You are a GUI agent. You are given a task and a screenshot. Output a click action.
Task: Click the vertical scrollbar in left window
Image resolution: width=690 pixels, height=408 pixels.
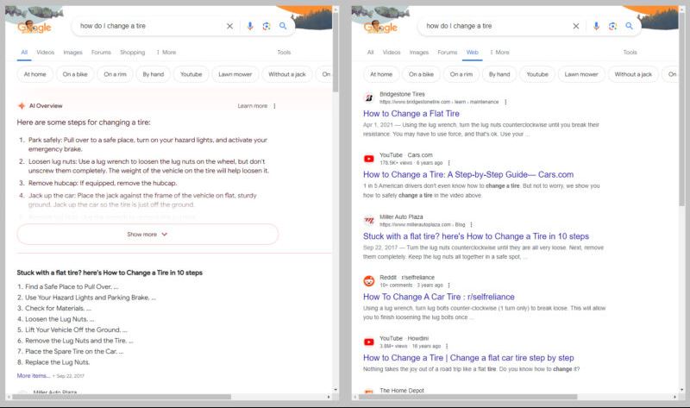click(336, 51)
